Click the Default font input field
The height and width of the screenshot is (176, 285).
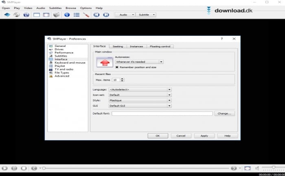pyautogui.click(x=162, y=113)
